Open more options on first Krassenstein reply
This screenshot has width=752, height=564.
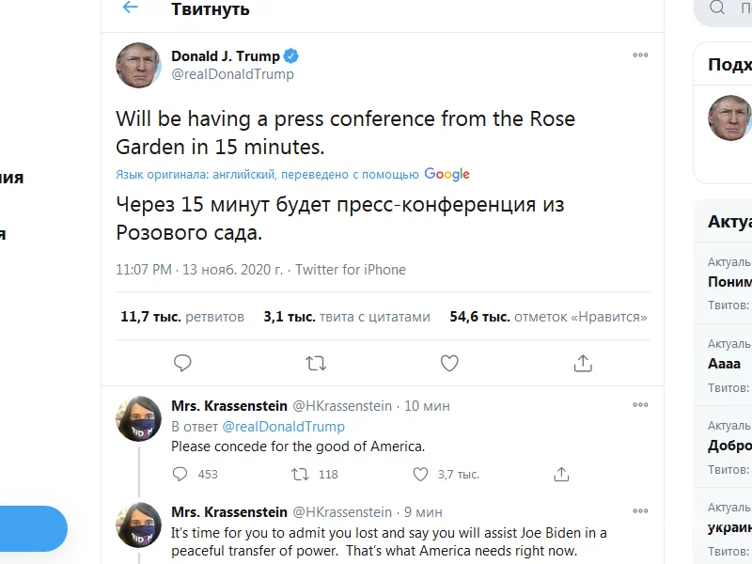[640, 405]
